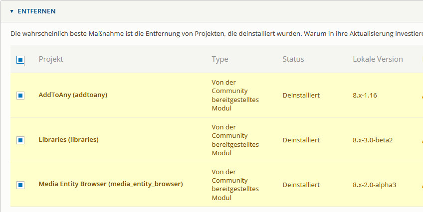Click the Deinstalliert status in Libraries row
This screenshot has width=423, height=212.
coord(301,140)
